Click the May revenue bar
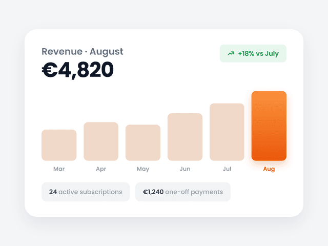 coord(143,142)
